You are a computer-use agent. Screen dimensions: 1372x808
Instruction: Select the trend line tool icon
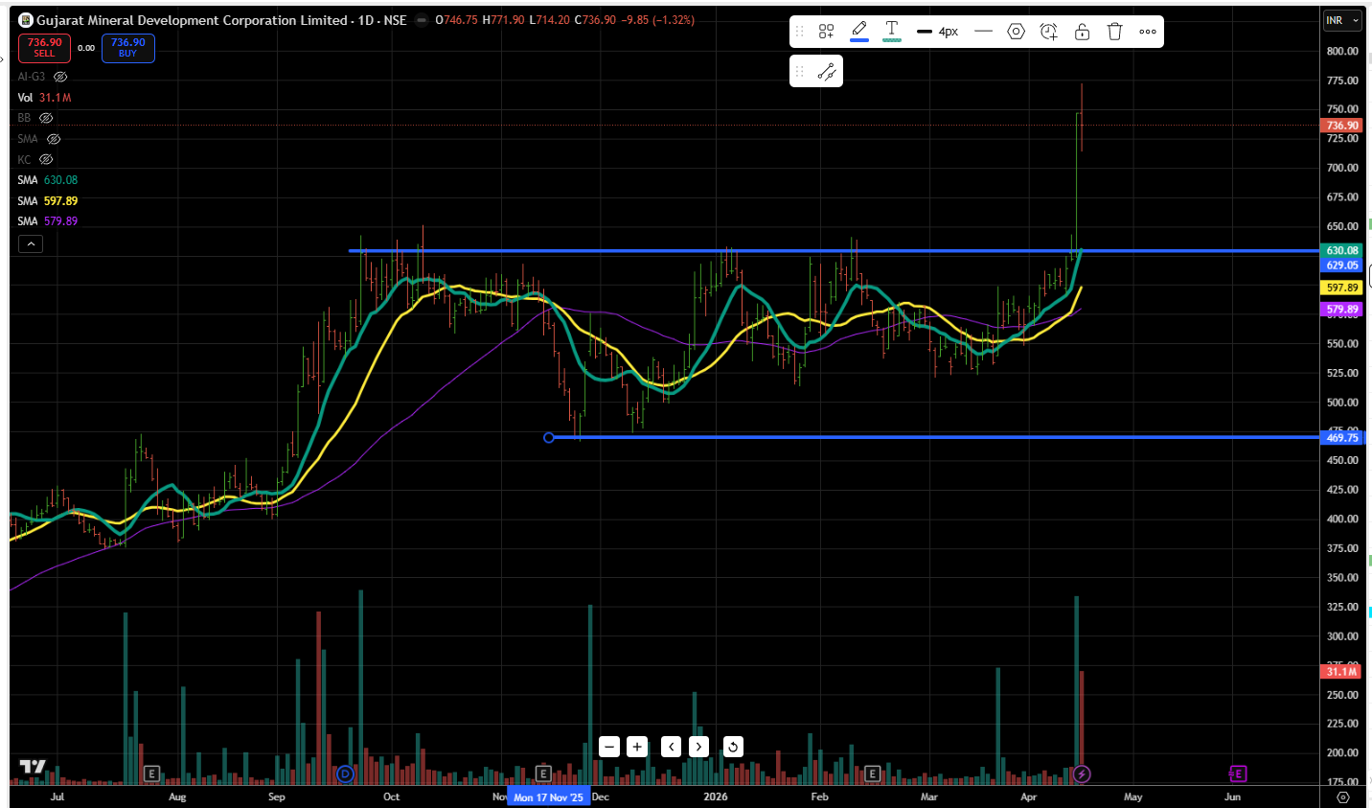tap(826, 72)
